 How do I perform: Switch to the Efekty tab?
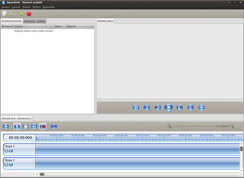pos(41,21)
